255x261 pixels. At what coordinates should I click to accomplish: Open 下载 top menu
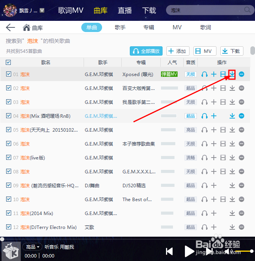tap(149, 10)
